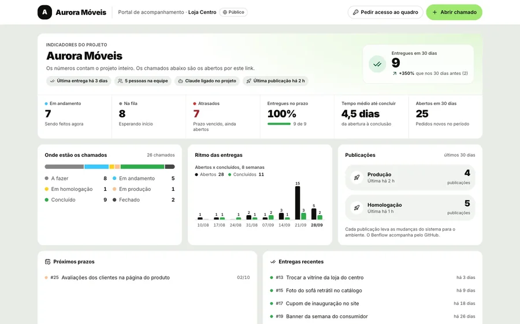The height and width of the screenshot is (324, 520).
Task: Click the rocket icon of Homologação card
Action: click(357, 208)
